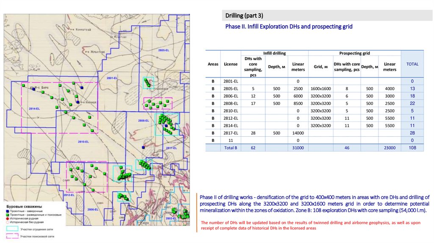The width and height of the screenshot is (434, 243).
Task: Click the legend text 'Участки сгущения сети'
Action: coord(36,229)
